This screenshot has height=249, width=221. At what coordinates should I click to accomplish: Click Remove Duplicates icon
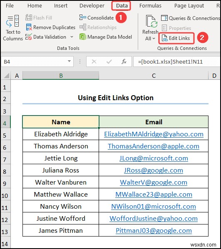click(x=29, y=27)
